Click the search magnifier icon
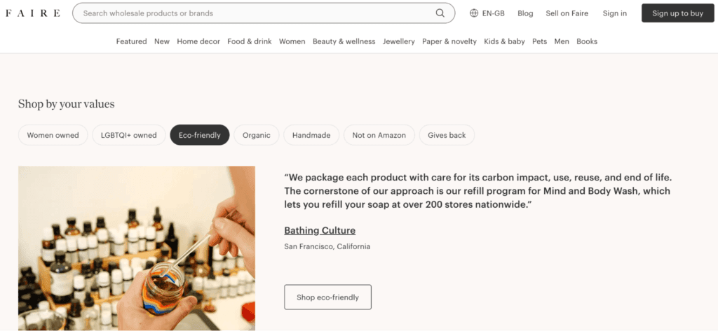 point(440,13)
